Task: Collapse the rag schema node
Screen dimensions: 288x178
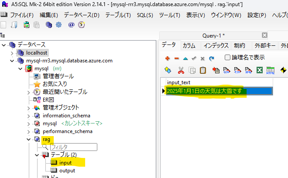Action: tap(28, 140)
